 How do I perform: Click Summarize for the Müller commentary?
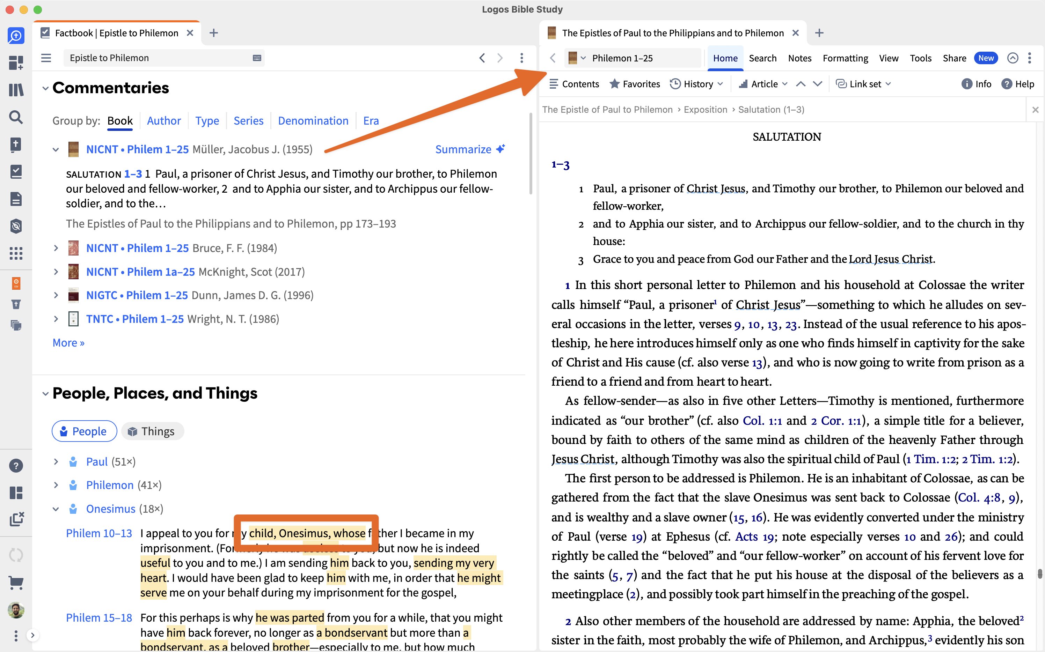pyautogui.click(x=469, y=149)
